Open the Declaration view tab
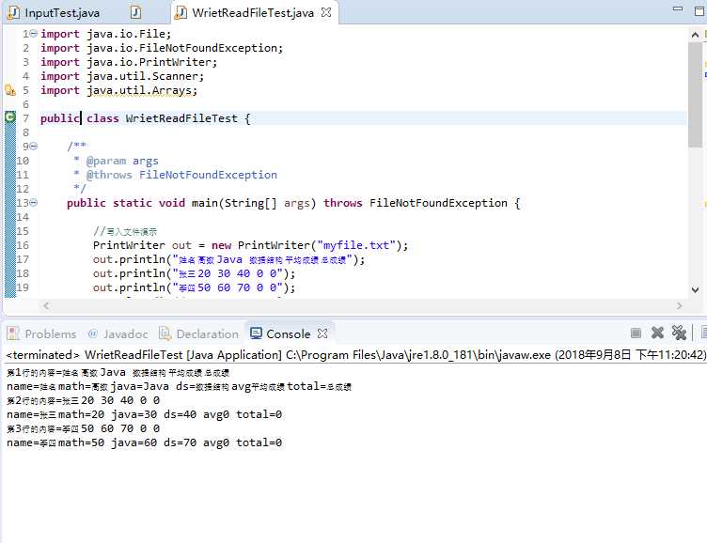Image resolution: width=707 pixels, height=543 pixels. [x=199, y=334]
